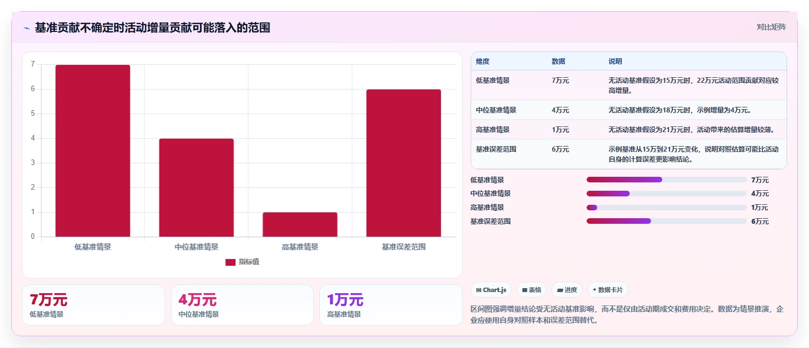Click the 低基准情景 bar in chart
Image resolution: width=809 pixels, height=348 pixels.
(x=93, y=151)
